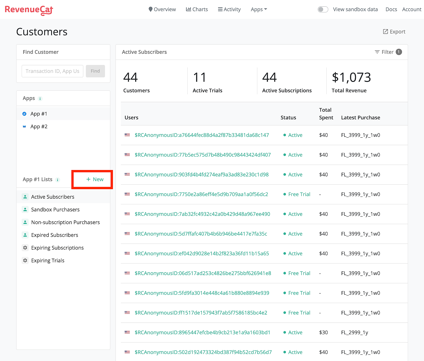The image size is (424, 361).
Task: Click the App #2 icon
Action: [x=24, y=127]
